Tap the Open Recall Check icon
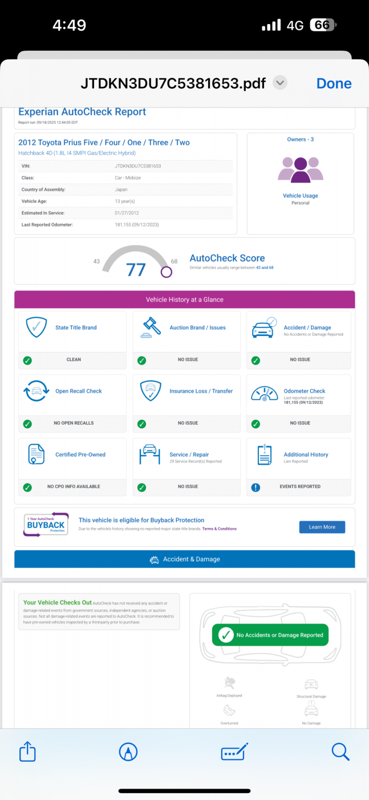 [x=37, y=391]
